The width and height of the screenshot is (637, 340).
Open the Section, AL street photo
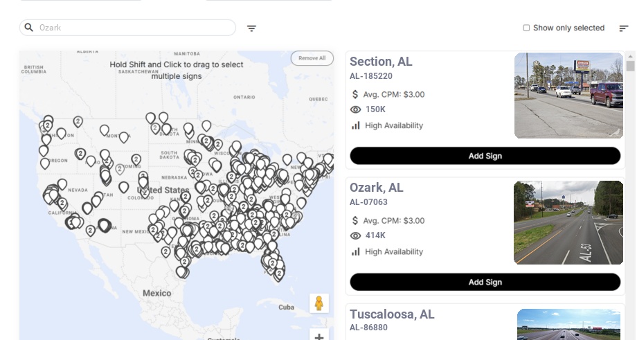pos(568,96)
